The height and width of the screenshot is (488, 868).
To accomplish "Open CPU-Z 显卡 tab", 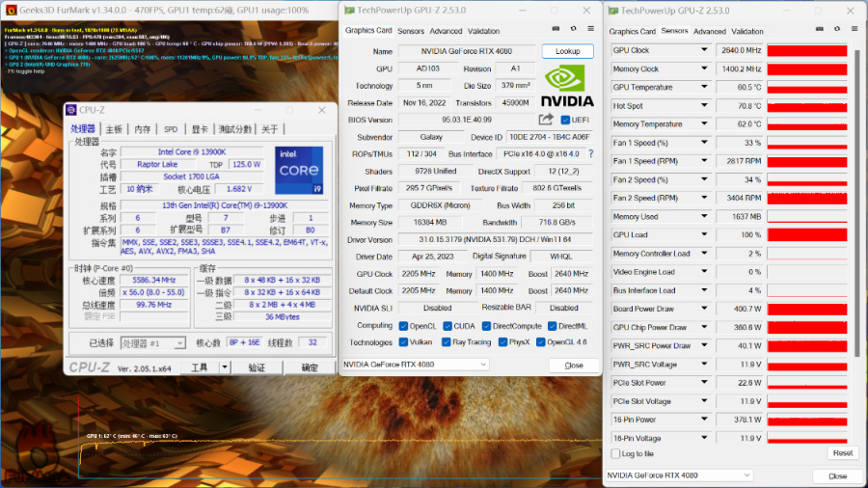I will tap(200, 129).
